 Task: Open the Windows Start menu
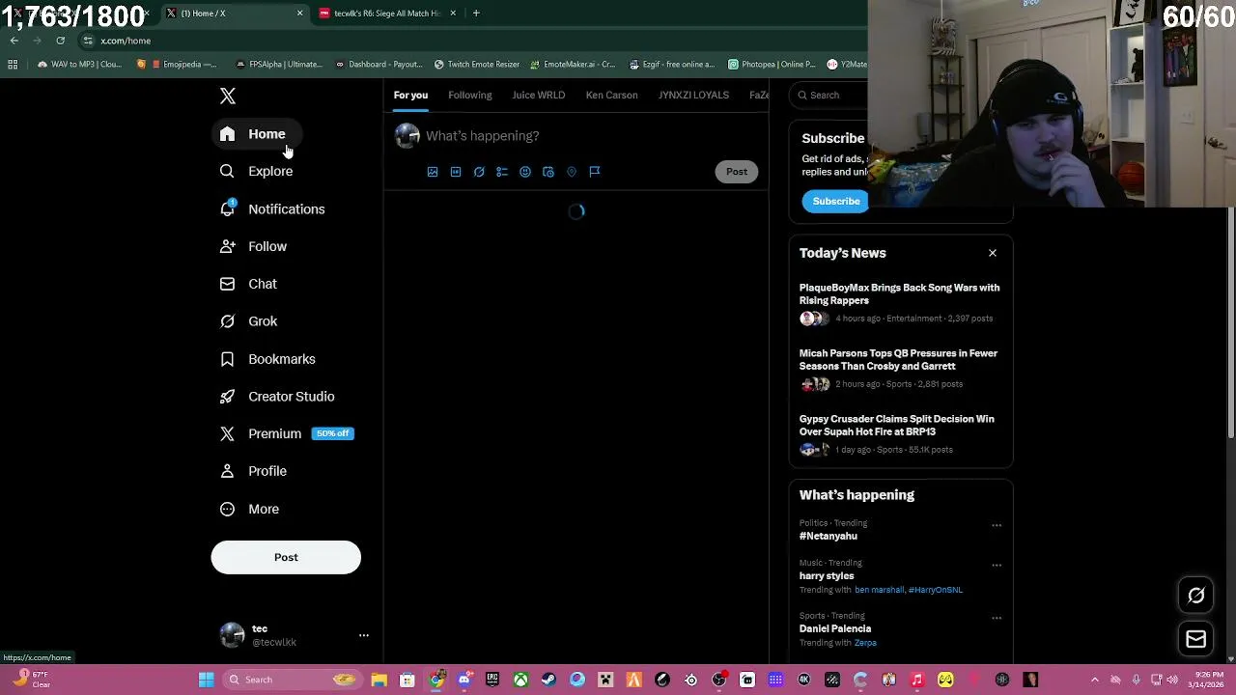pyautogui.click(x=206, y=680)
